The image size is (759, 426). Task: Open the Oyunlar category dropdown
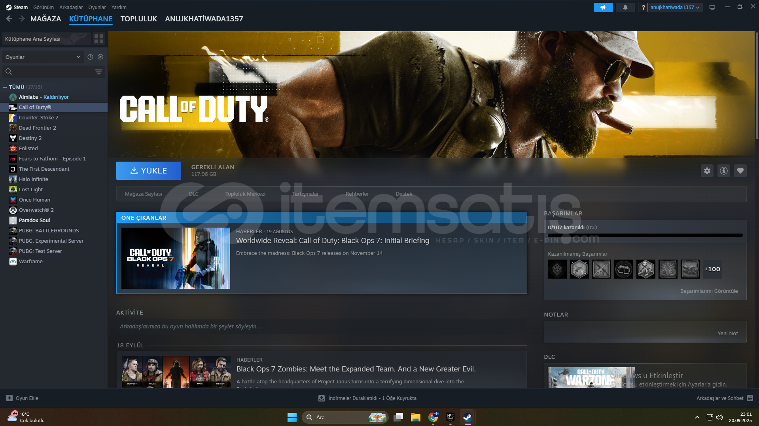pos(43,57)
